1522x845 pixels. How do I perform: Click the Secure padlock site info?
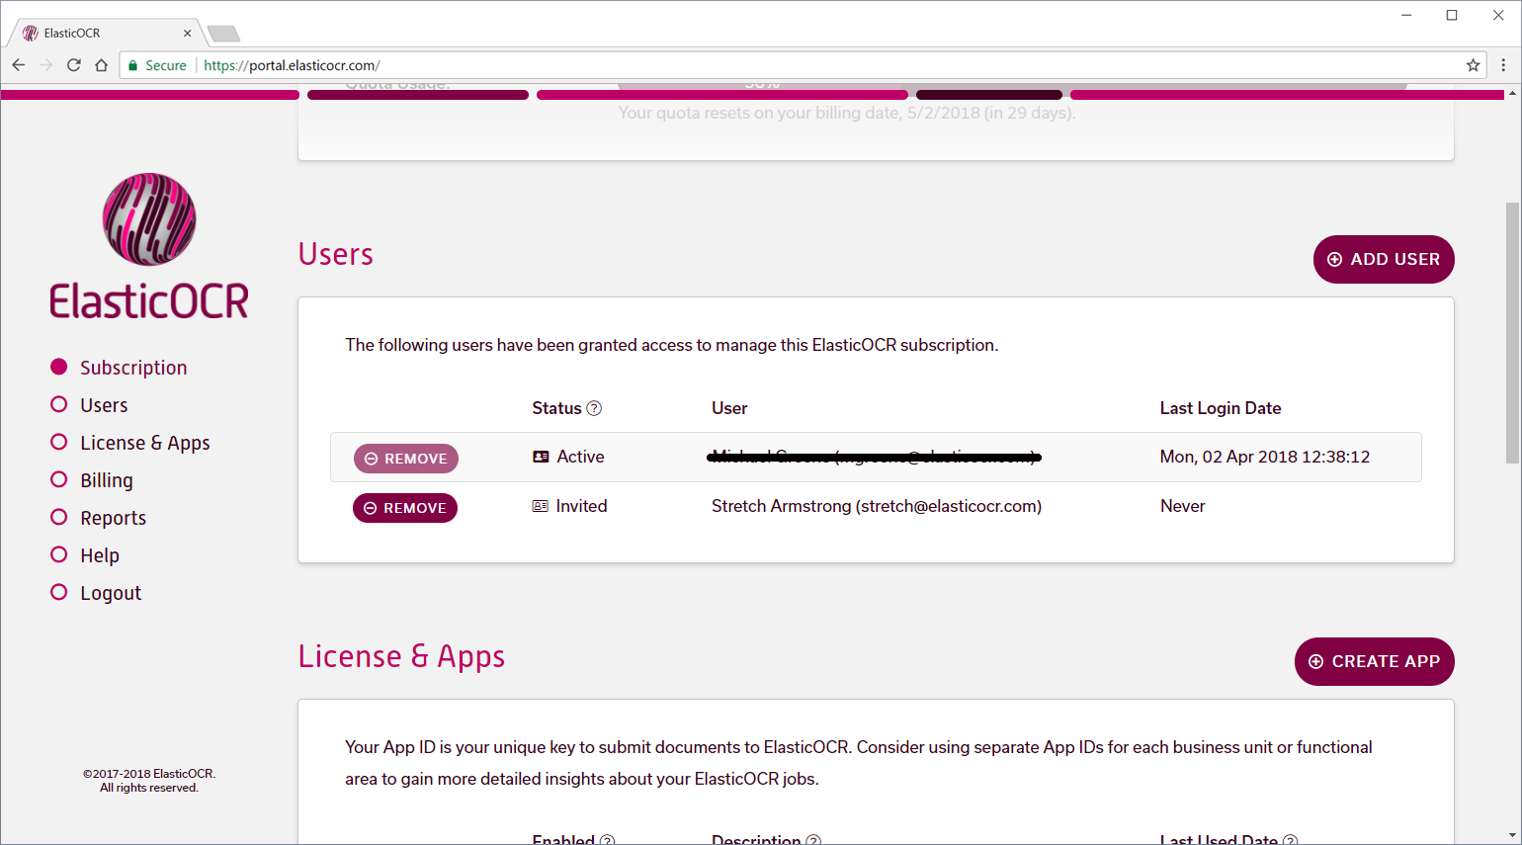pyautogui.click(x=157, y=65)
